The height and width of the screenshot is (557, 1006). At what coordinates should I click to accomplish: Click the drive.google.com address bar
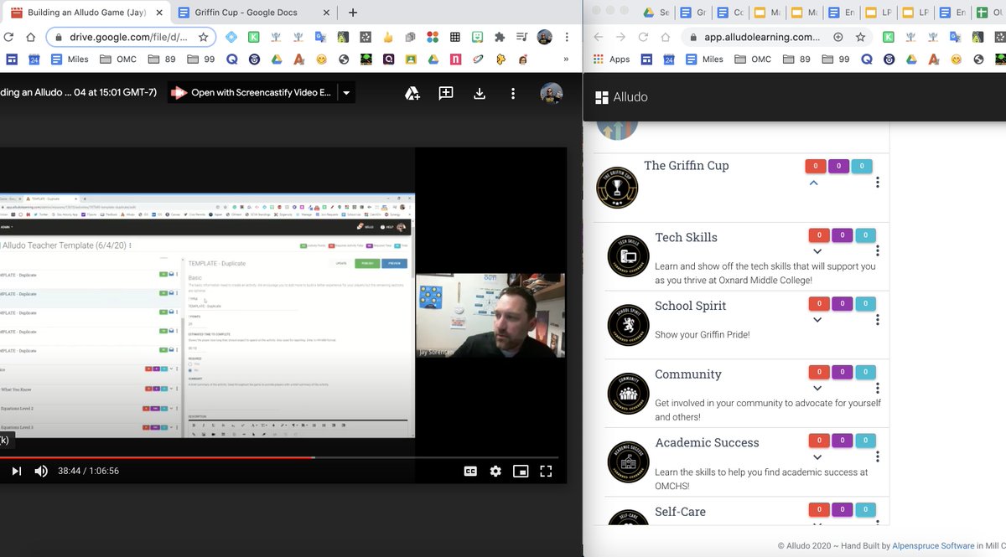coord(132,37)
